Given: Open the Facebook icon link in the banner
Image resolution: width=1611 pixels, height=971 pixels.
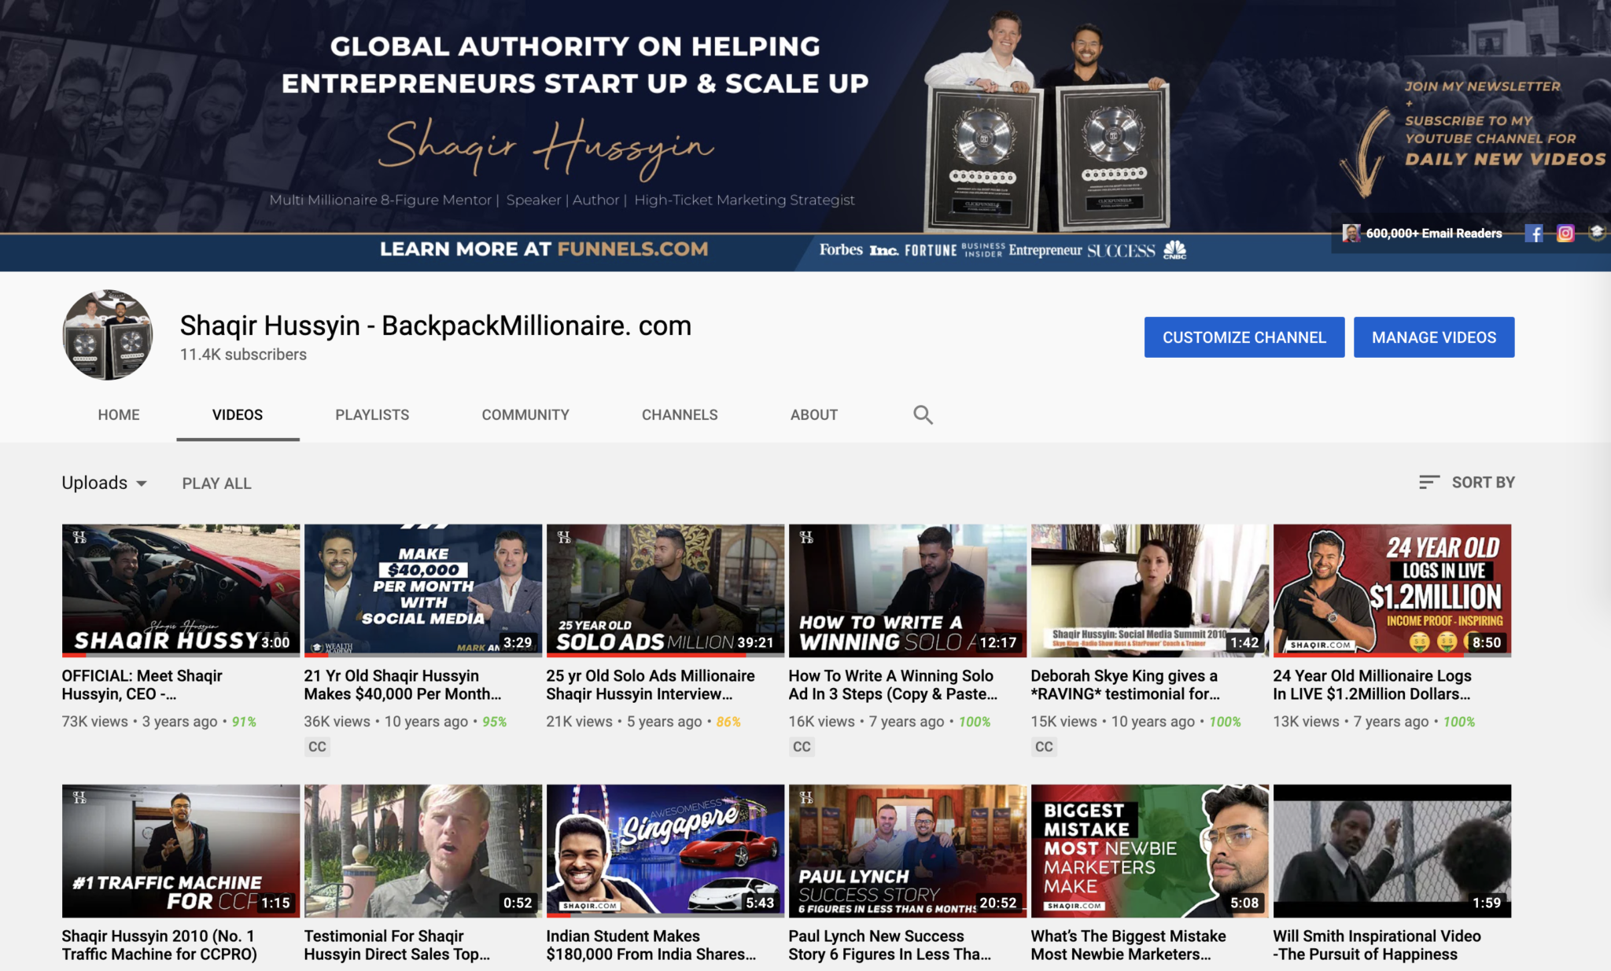Looking at the screenshot, I should (x=1534, y=234).
